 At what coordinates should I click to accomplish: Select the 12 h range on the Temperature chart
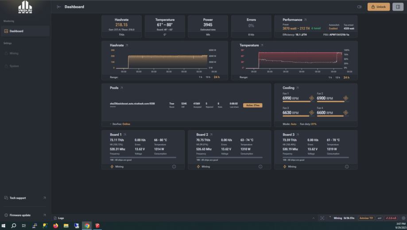click(337, 77)
